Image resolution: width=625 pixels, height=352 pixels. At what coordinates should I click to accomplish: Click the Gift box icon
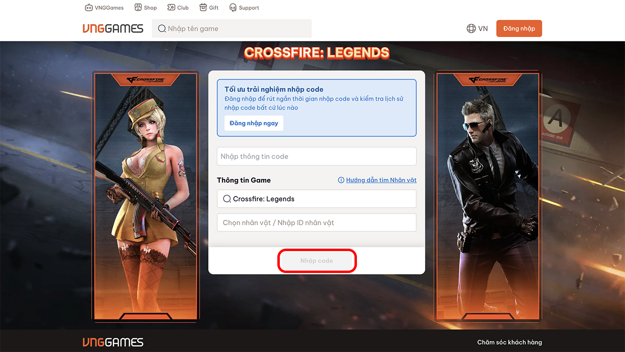coord(203,7)
